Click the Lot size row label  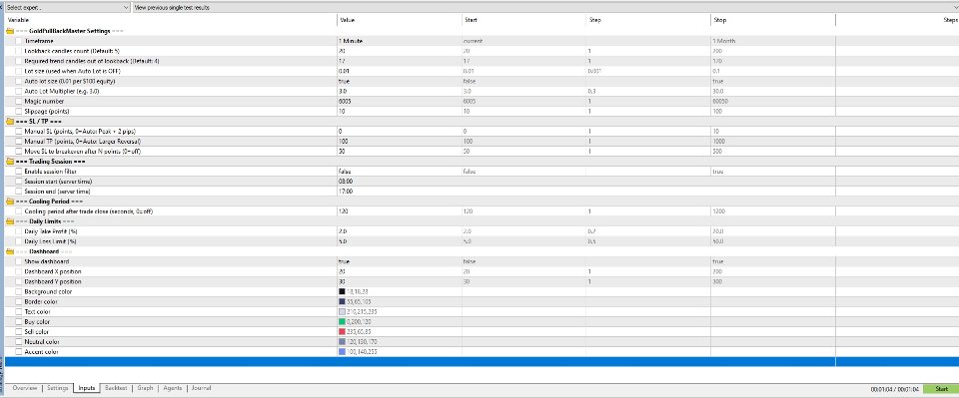[x=72, y=71]
